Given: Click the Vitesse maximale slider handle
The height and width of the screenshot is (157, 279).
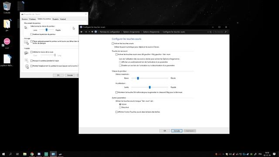Looking at the screenshot, I should (x=138, y=78).
